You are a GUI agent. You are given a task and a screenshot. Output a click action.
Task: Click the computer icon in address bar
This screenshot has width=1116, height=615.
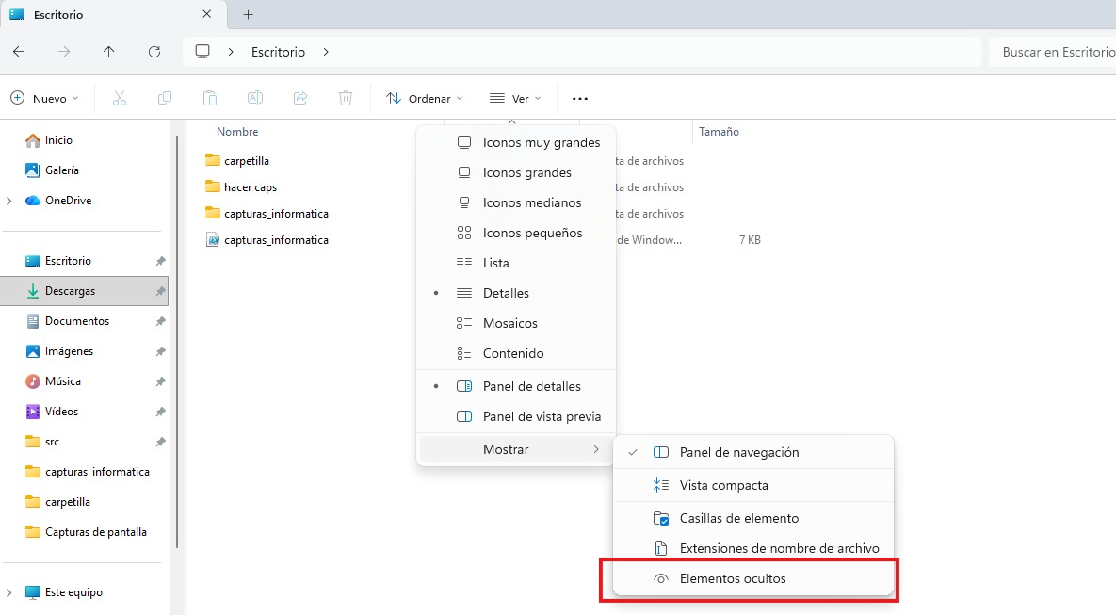point(202,51)
